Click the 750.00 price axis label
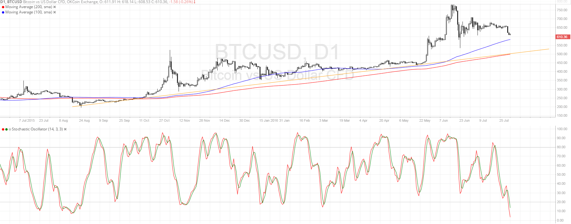This screenshot has height=224, width=571. coord(562,10)
